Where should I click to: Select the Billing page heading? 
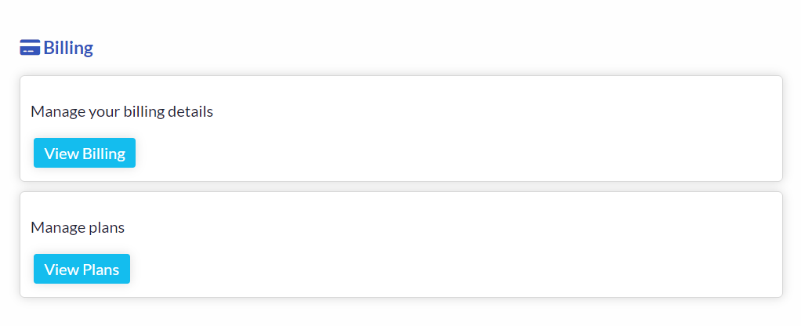pos(56,48)
